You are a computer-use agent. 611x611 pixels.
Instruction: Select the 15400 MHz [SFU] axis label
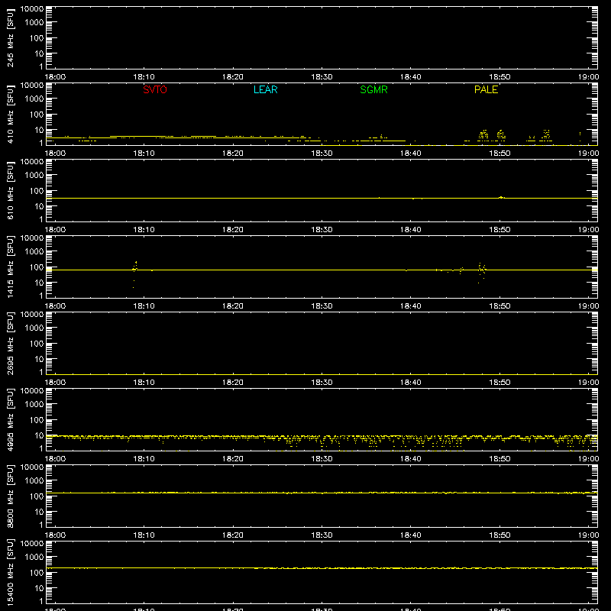[x=10, y=572]
